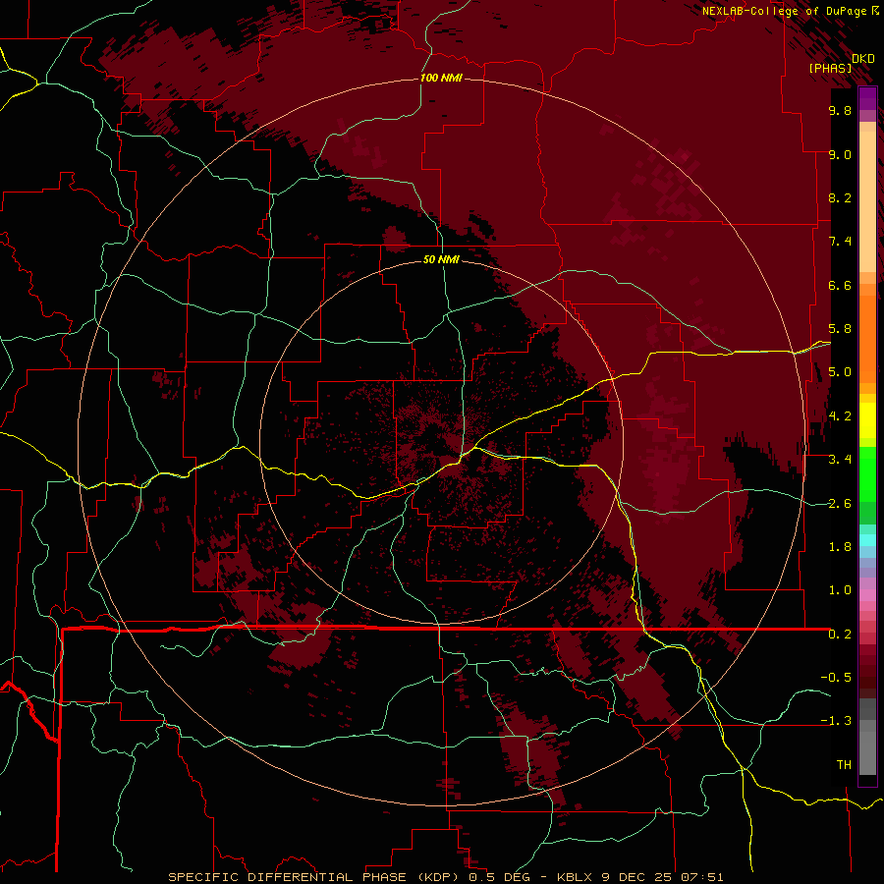The image size is (884, 884).
Task: Click the 50 NMI range ring label
Action: [441, 259]
